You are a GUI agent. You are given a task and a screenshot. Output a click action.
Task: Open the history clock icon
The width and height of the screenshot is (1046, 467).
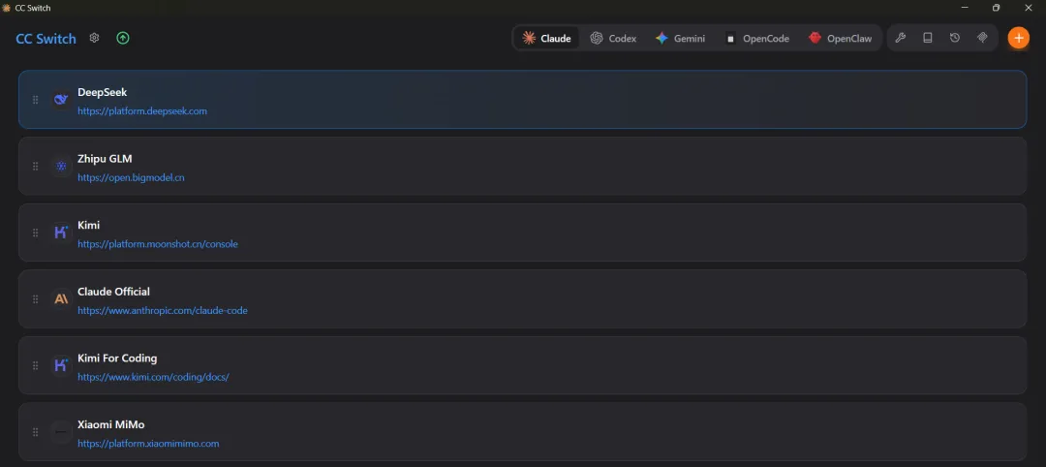click(x=955, y=38)
